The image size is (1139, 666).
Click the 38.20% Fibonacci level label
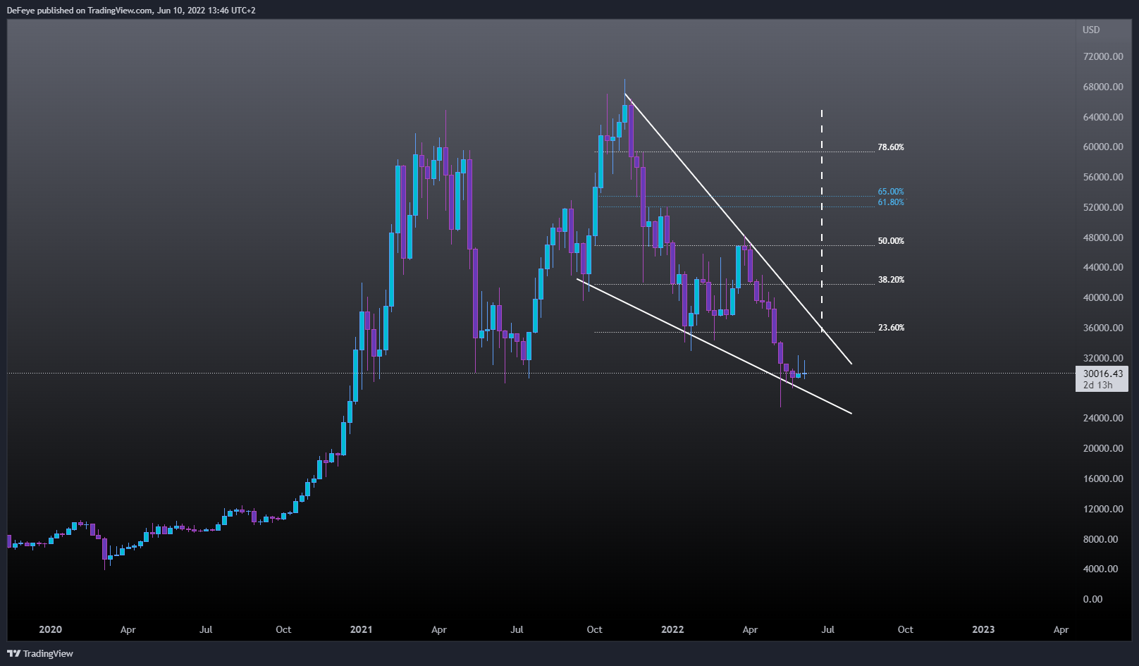point(890,280)
